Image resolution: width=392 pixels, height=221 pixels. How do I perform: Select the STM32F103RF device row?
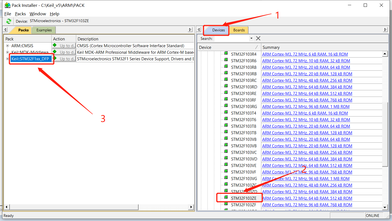coord(244,100)
